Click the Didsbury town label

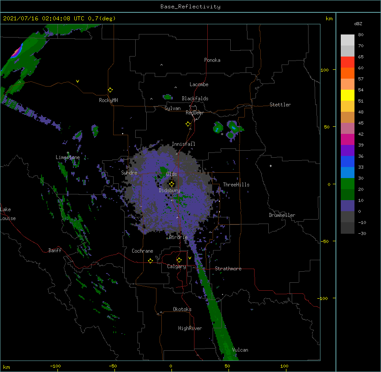point(169,190)
